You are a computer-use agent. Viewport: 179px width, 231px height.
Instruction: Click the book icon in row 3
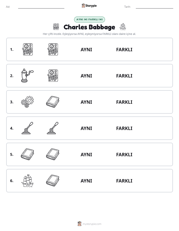click(x=53, y=102)
